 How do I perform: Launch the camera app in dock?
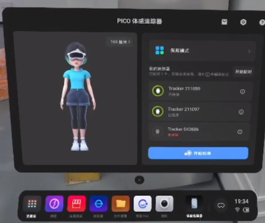coord(164,204)
